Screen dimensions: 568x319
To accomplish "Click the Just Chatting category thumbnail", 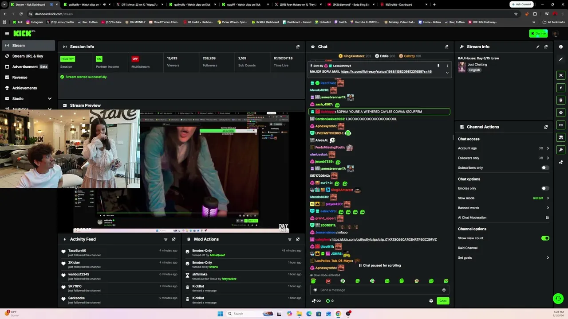I will (x=462, y=67).
